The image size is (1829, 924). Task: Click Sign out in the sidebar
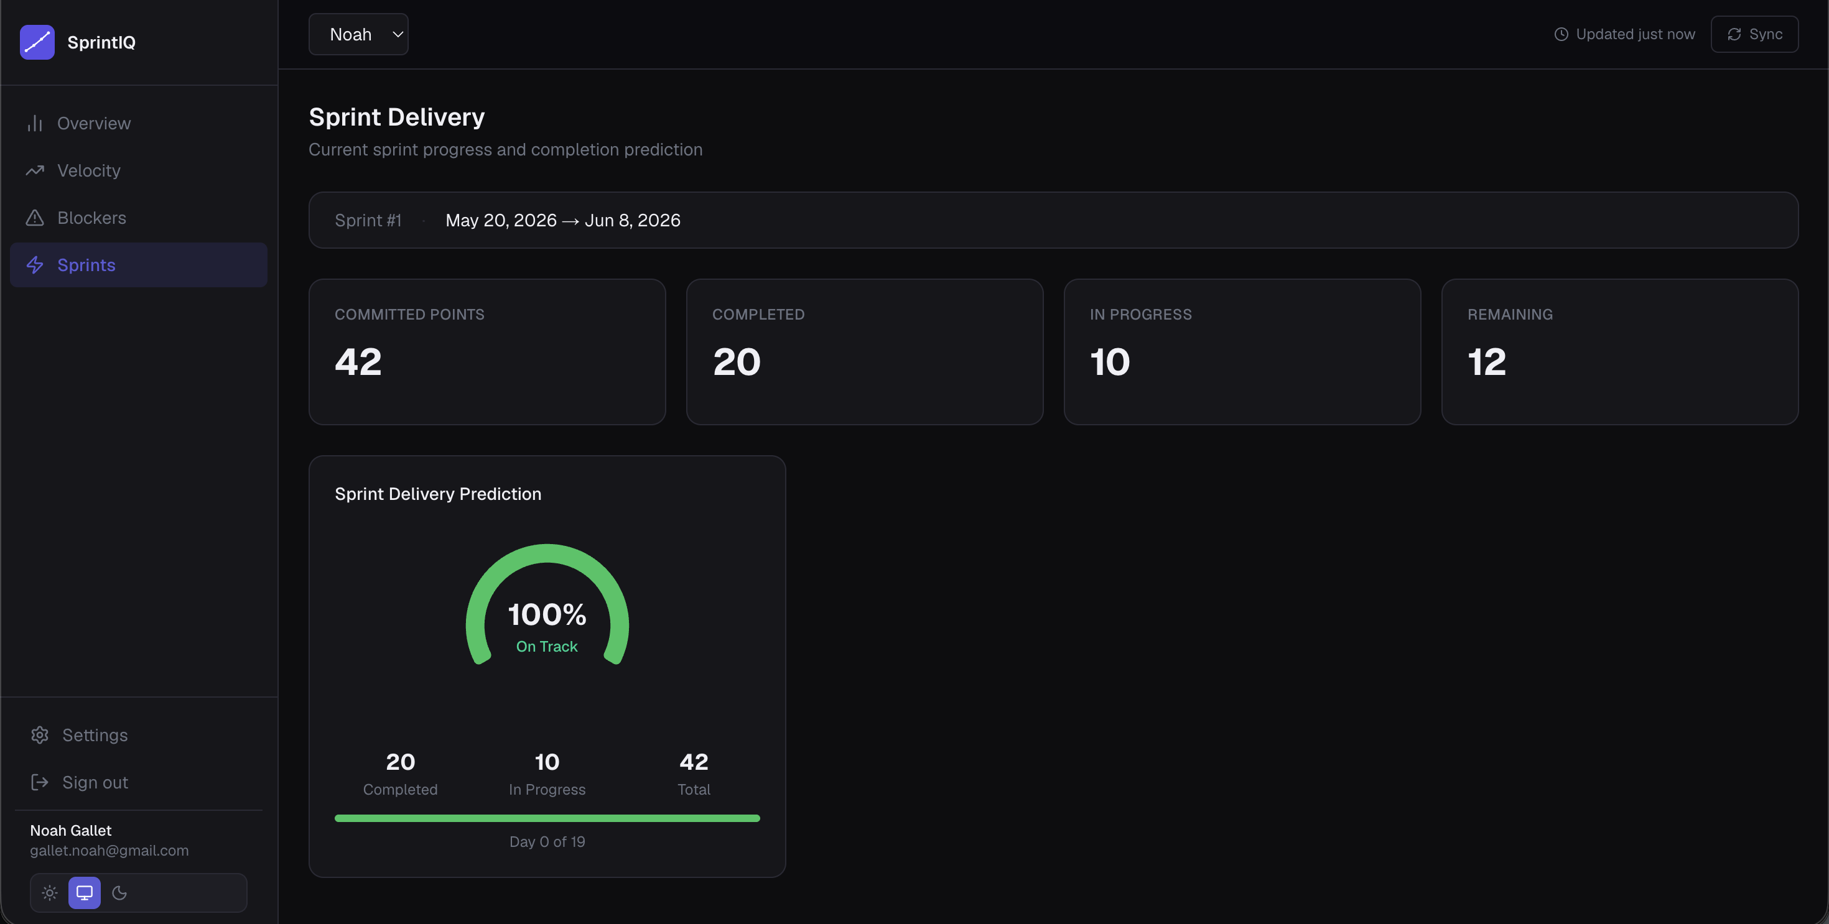coord(139,782)
